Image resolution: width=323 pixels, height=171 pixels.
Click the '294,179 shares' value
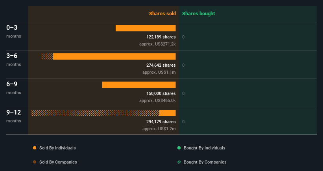point(161,122)
